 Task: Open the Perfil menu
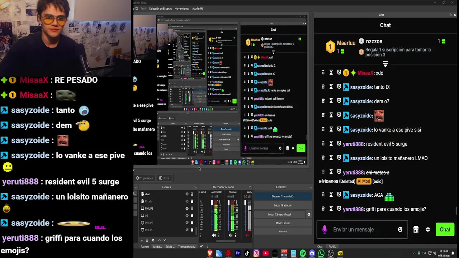point(143,9)
